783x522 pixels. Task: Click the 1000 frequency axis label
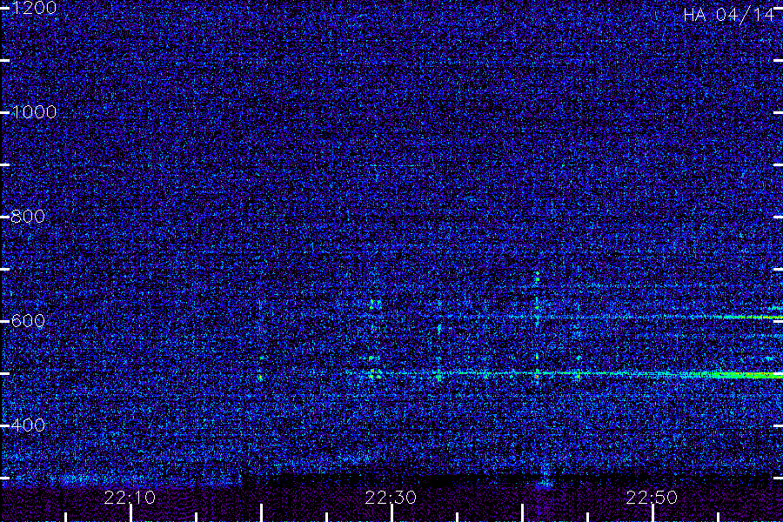coord(33,112)
